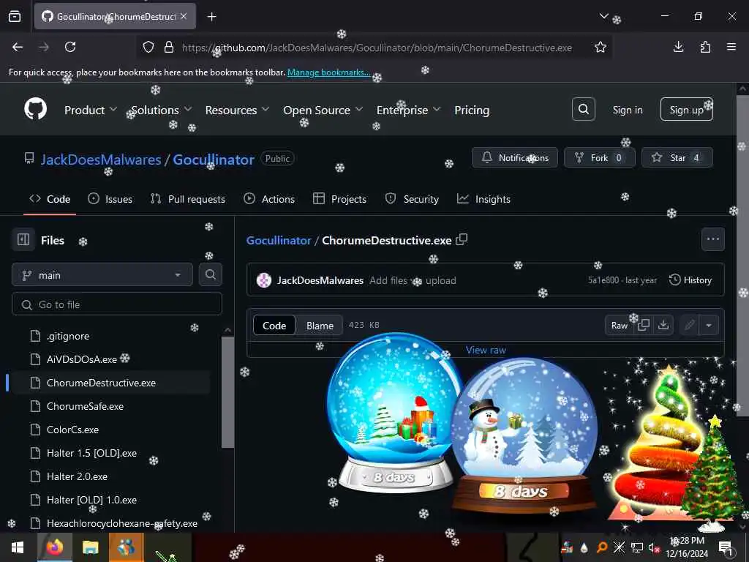Open the notification center icon
The width and height of the screenshot is (749, 562).
[726, 547]
